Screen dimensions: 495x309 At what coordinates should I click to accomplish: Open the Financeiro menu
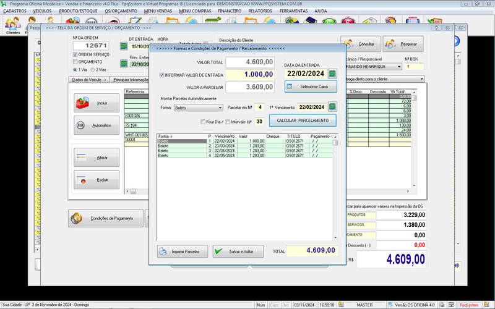pos(230,11)
